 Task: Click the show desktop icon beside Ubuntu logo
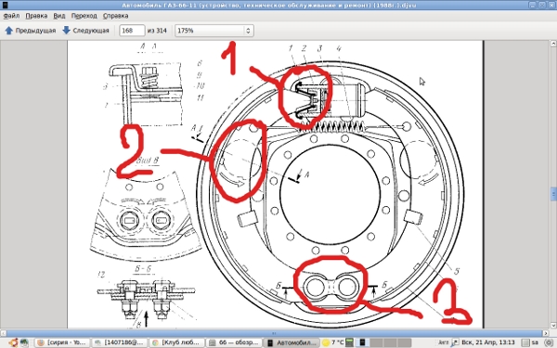[24, 342]
